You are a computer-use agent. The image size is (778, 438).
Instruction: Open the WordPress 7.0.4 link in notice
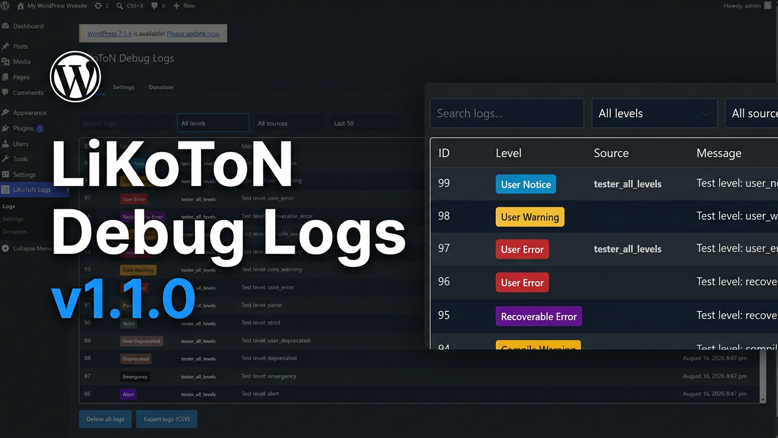pos(109,34)
